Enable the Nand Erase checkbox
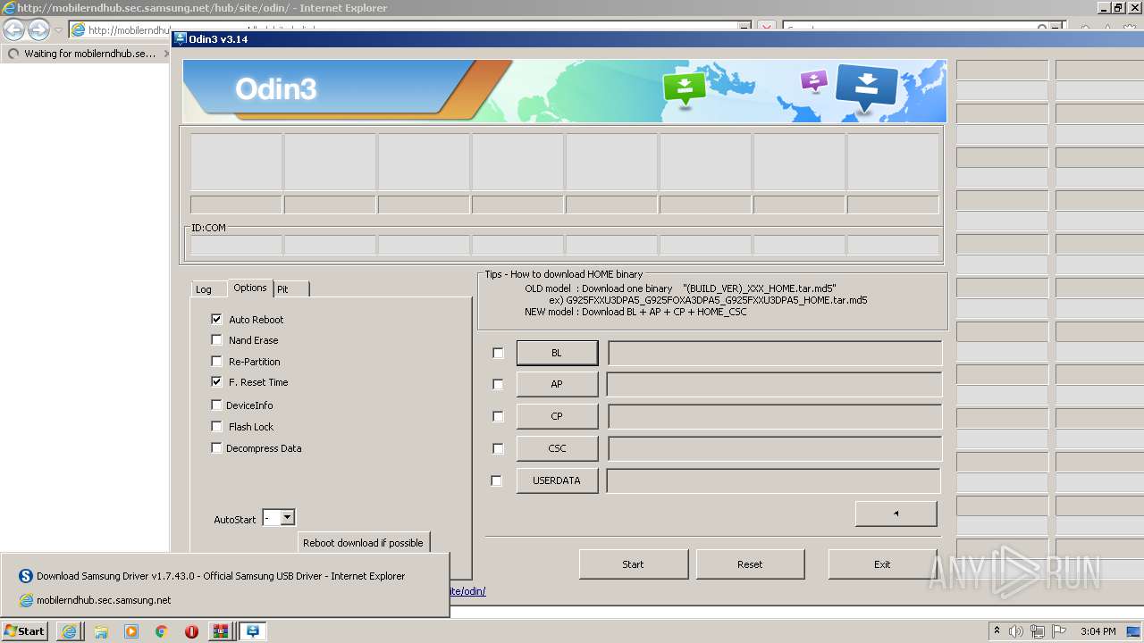 pyautogui.click(x=216, y=339)
